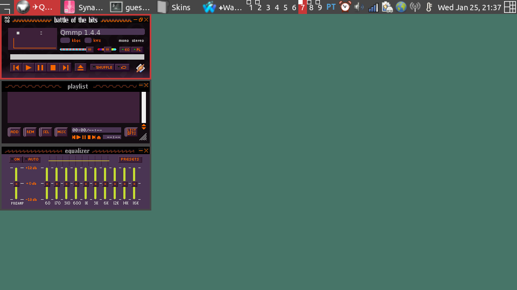This screenshot has height=290, width=517.
Task: Switch to workspace 3
Action: click(x=268, y=7)
